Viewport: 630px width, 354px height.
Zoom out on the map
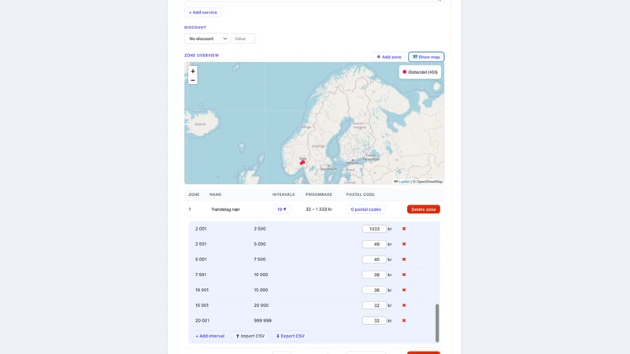[193, 80]
